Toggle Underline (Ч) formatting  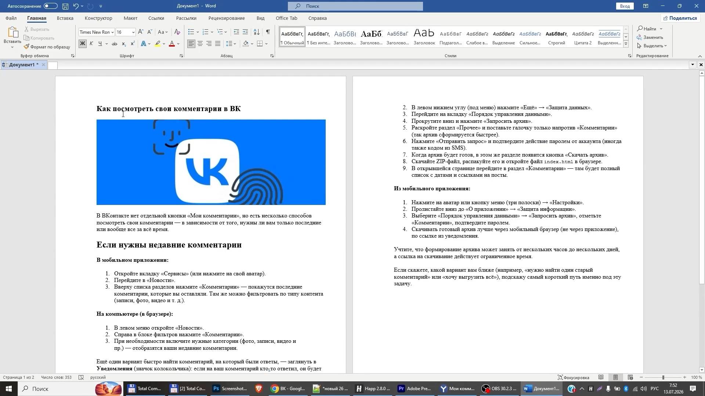[x=100, y=44]
